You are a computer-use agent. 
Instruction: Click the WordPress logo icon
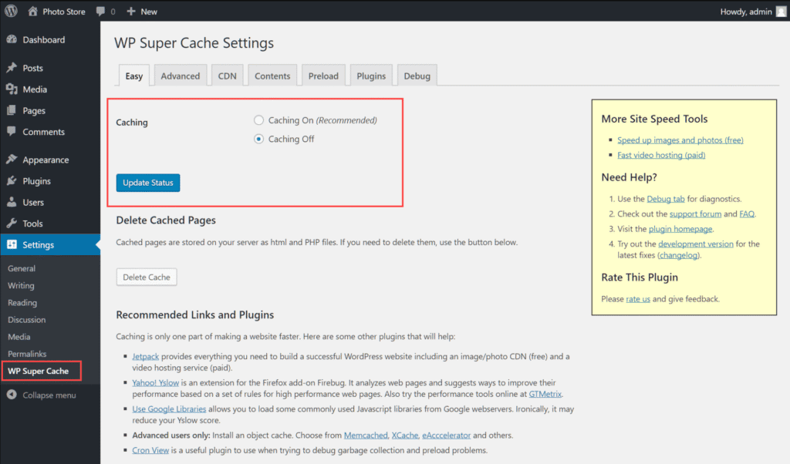[11, 12]
